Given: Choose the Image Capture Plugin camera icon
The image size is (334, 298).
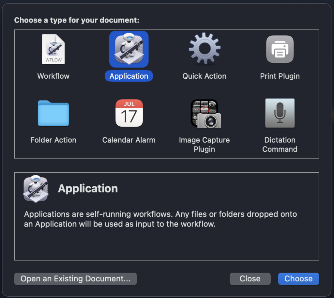Looking at the screenshot, I should pos(205,114).
